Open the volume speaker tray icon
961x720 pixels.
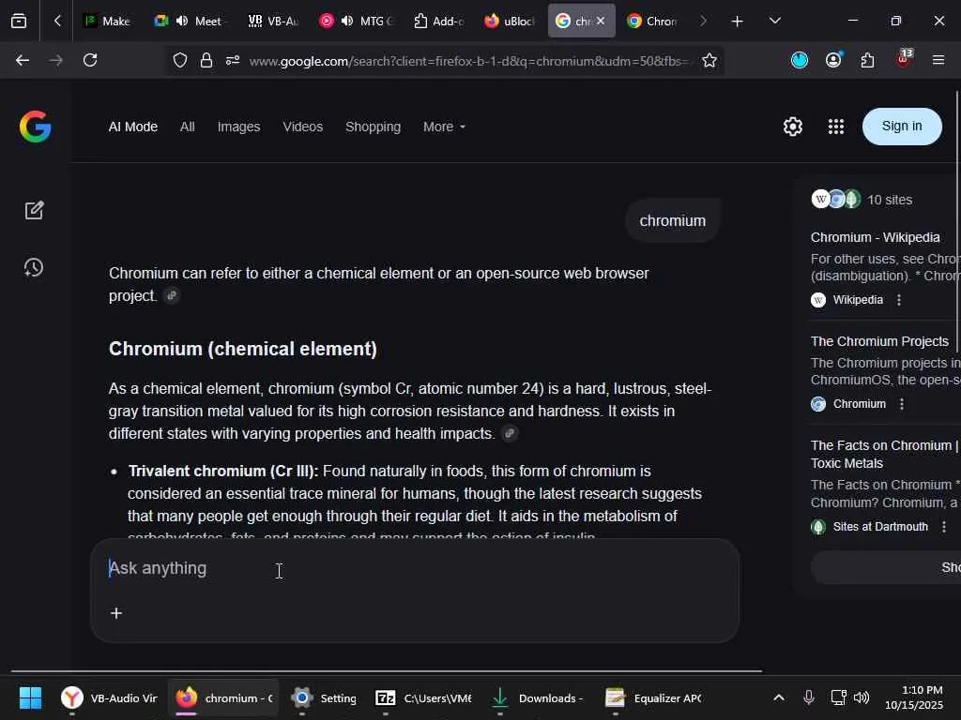(x=862, y=697)
